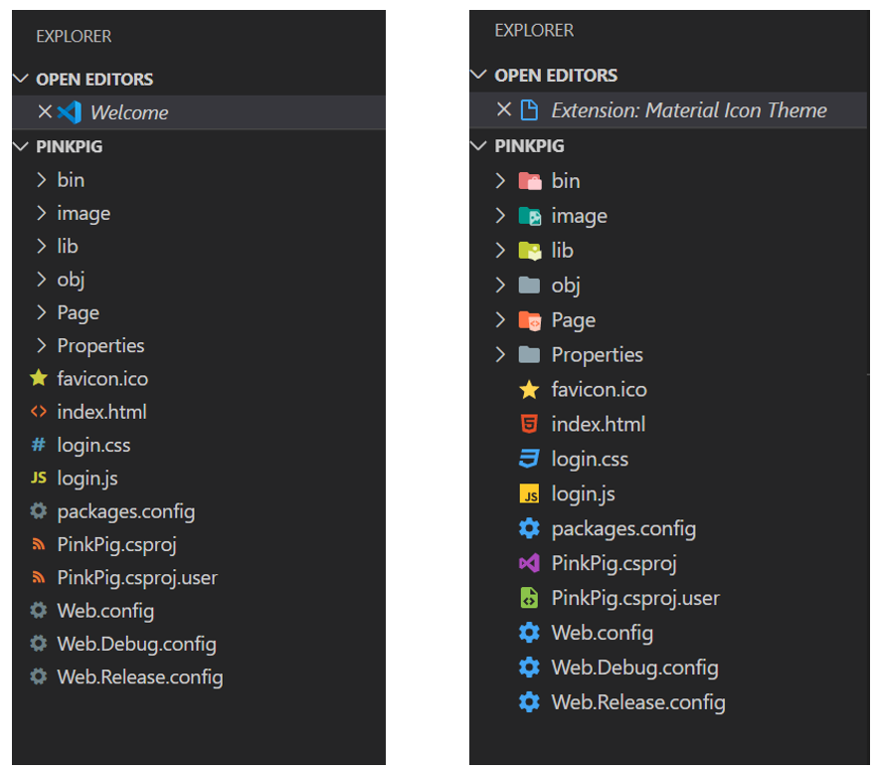Click the Material Icon Theme favicon.ico star icon
The image size is (878, 773).
coord(530,389)
